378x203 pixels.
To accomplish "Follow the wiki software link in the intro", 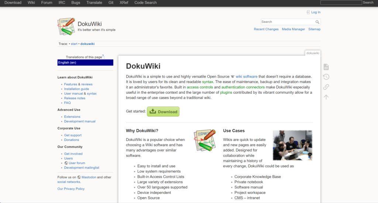I will click(246, 76).
